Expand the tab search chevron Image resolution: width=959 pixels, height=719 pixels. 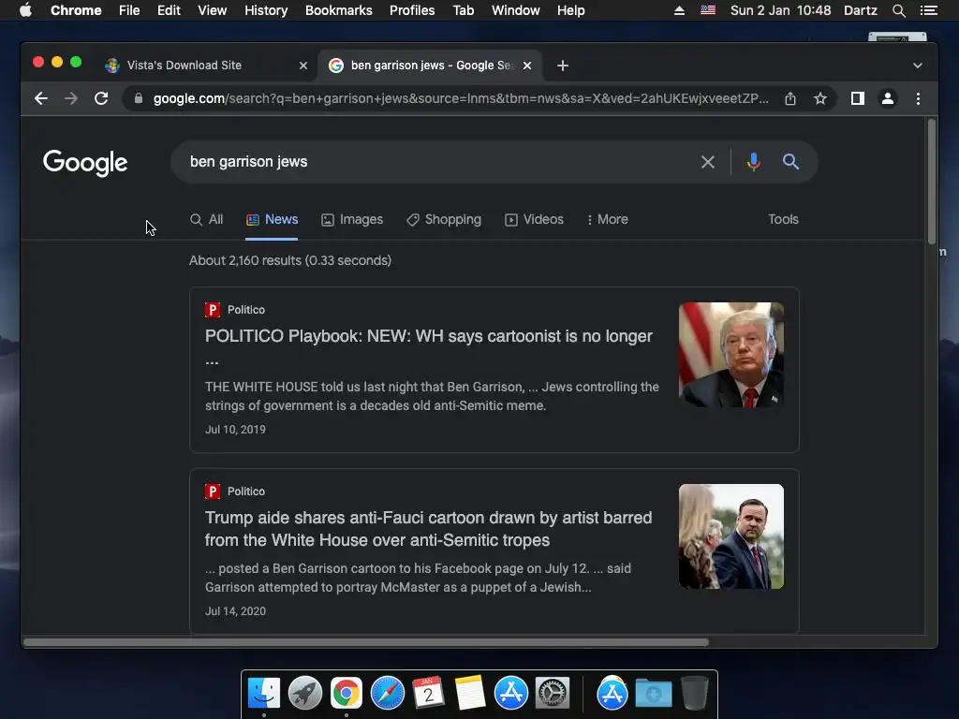[x=918, y=66]
